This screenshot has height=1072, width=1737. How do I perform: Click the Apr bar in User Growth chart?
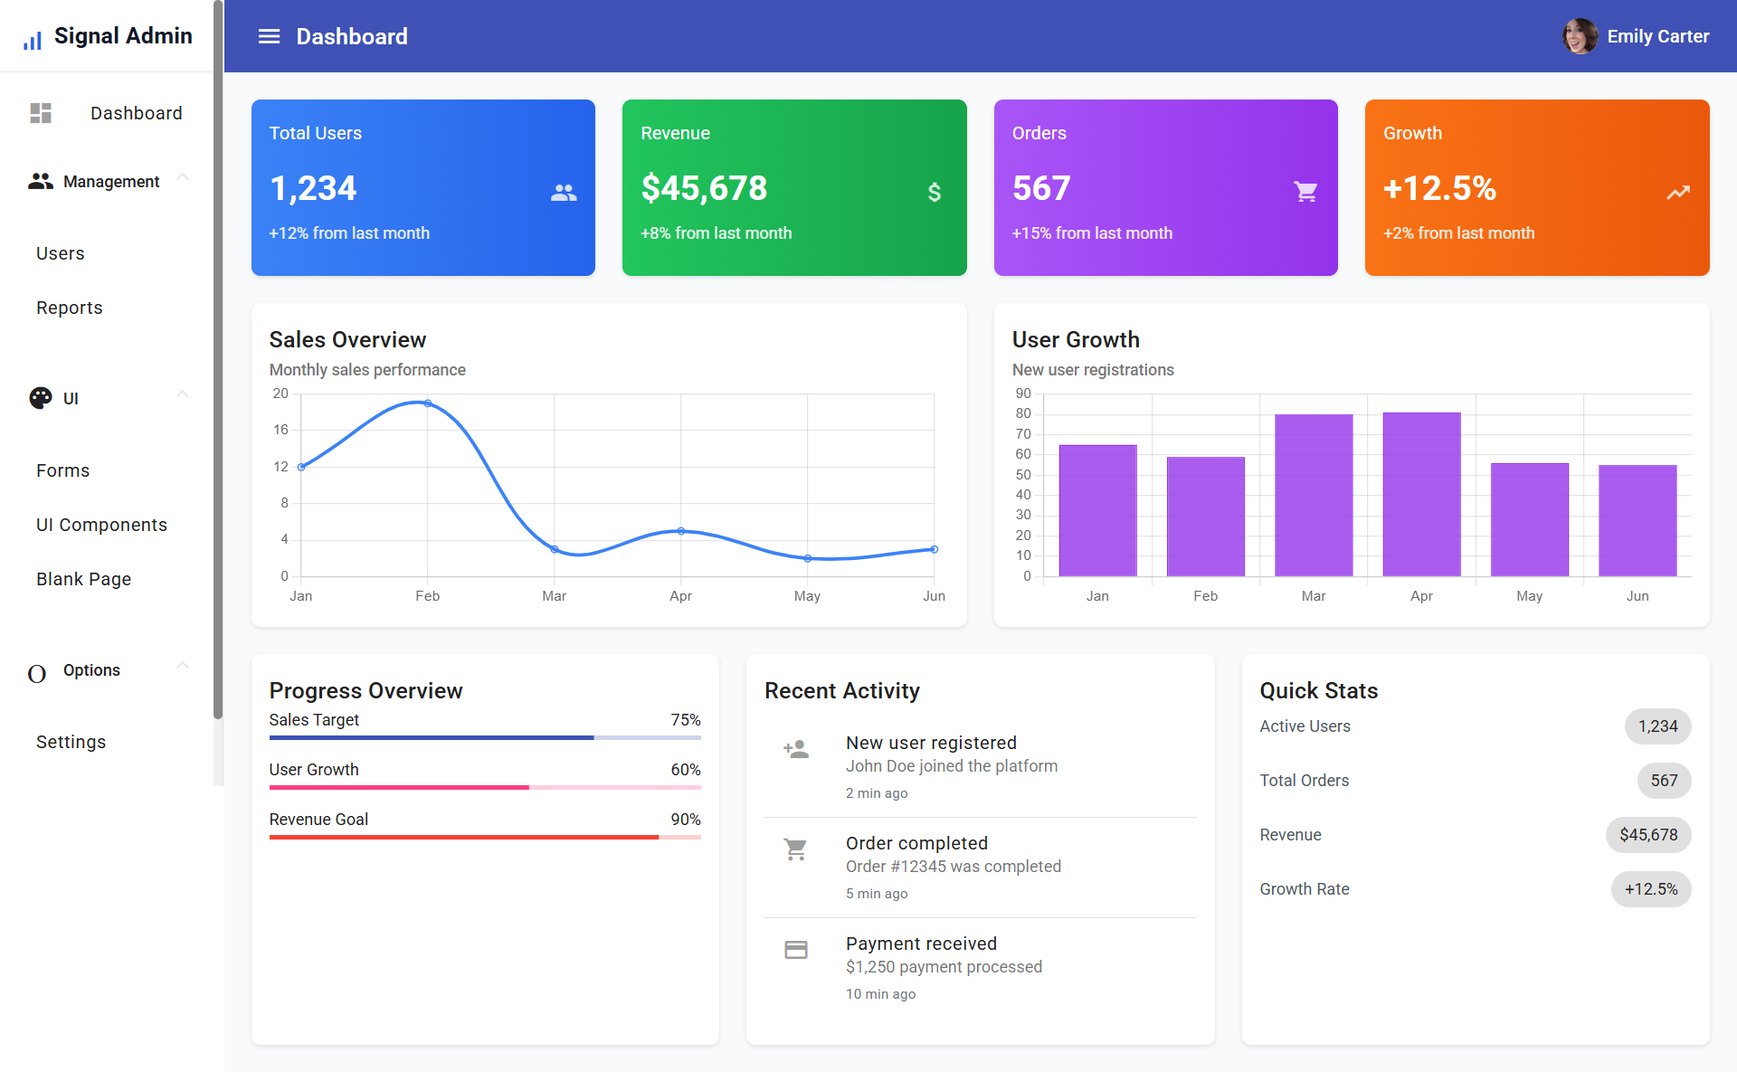pyautogui.click(x=1421, y=494)
